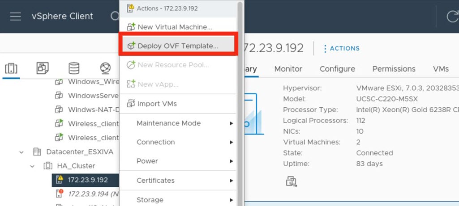Open Power menu entry

pos(178,161)
